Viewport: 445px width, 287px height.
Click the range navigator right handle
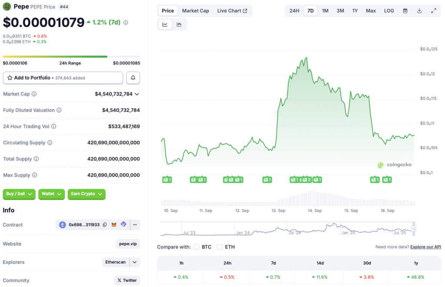(x=414, y=229)
